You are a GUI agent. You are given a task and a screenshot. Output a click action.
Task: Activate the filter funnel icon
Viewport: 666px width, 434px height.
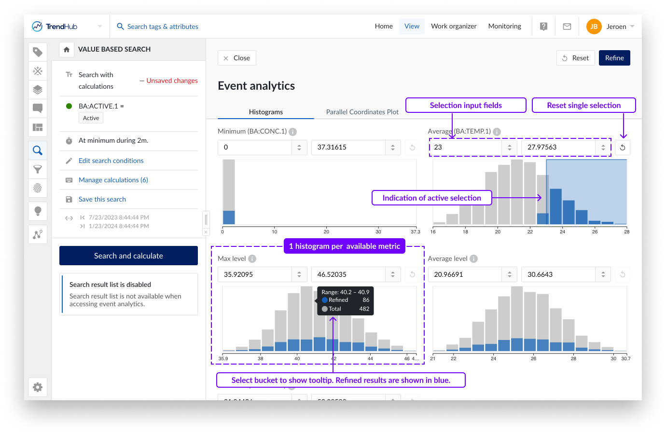(38, 170)
